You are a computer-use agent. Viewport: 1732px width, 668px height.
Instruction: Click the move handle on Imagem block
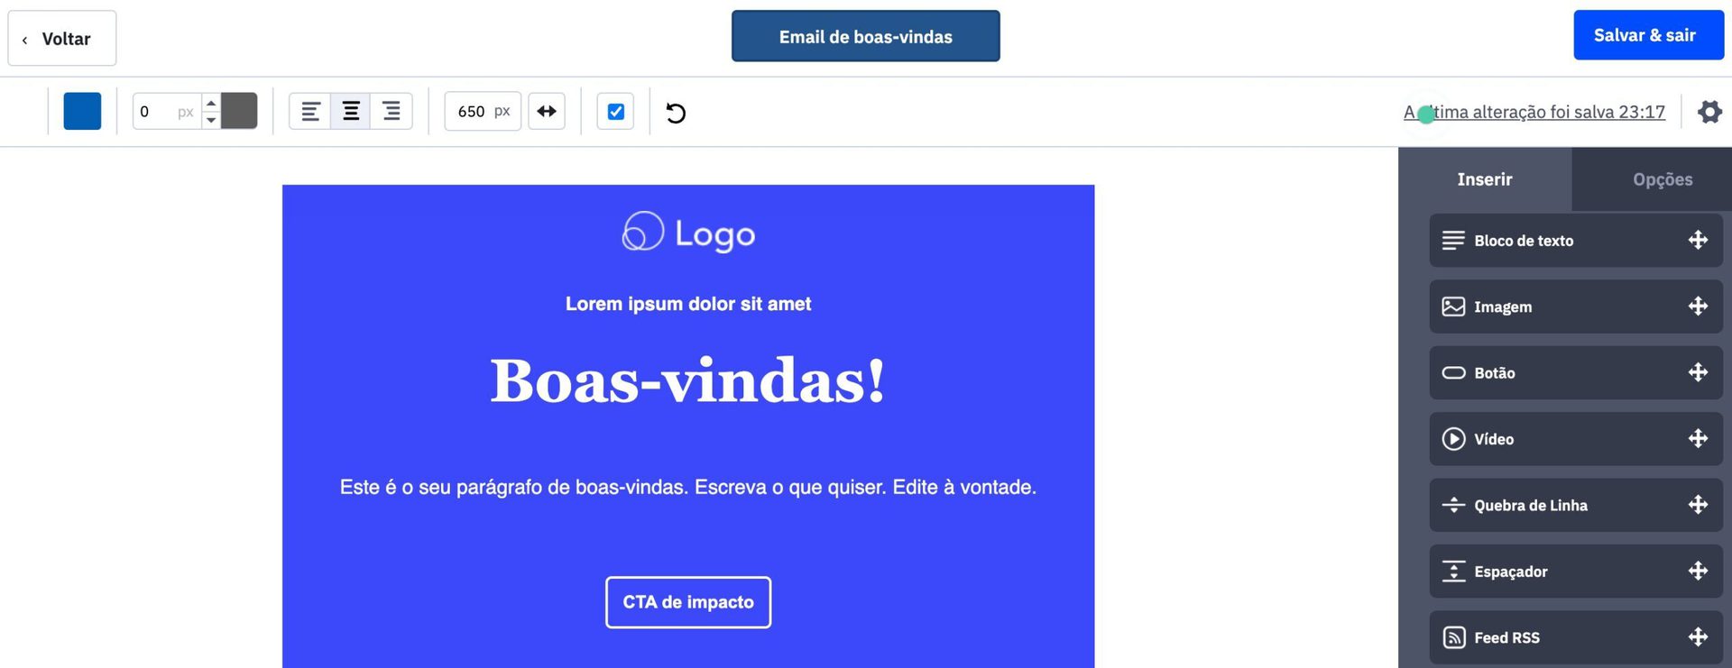tap(1698, 307)
